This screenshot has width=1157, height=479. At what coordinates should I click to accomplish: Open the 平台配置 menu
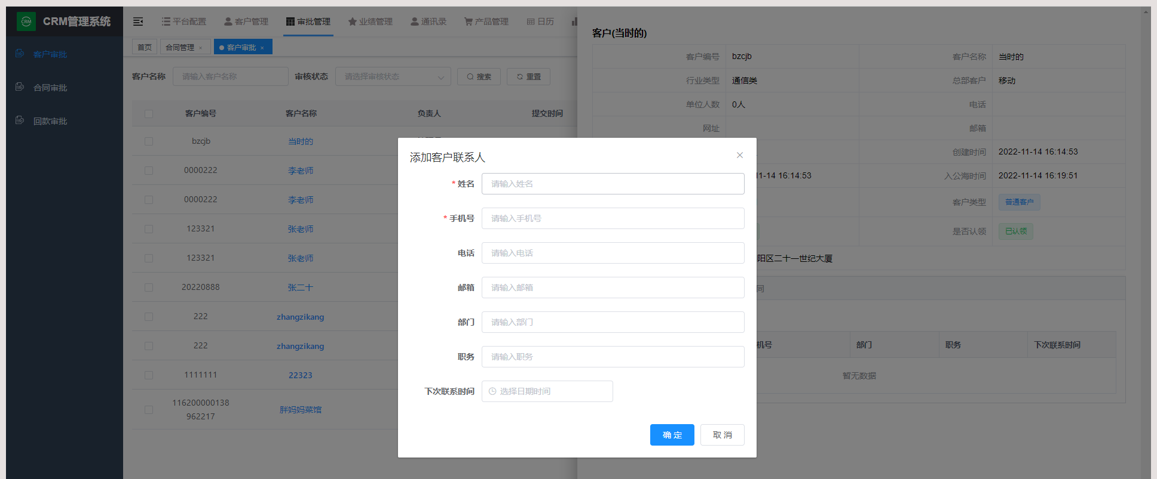pyautogui.click(x=183, y=21)
